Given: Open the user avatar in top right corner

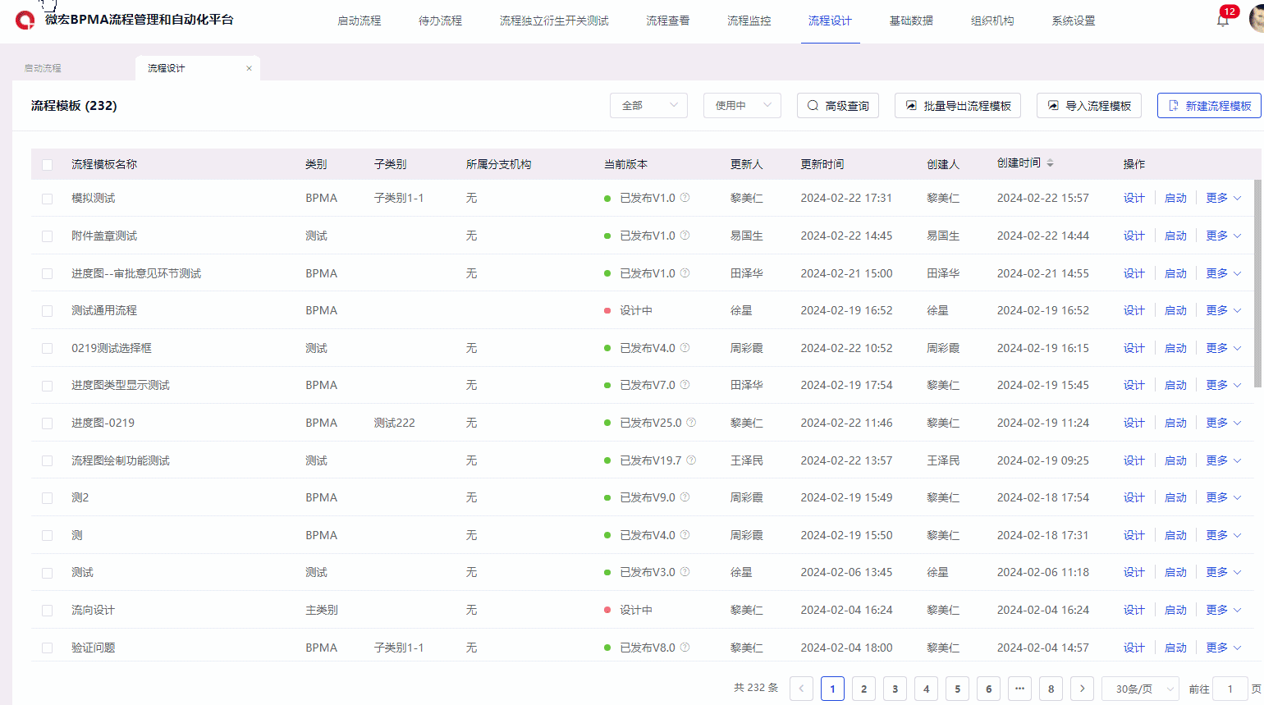Looking at the screenshot, I should coord(1256,18).
